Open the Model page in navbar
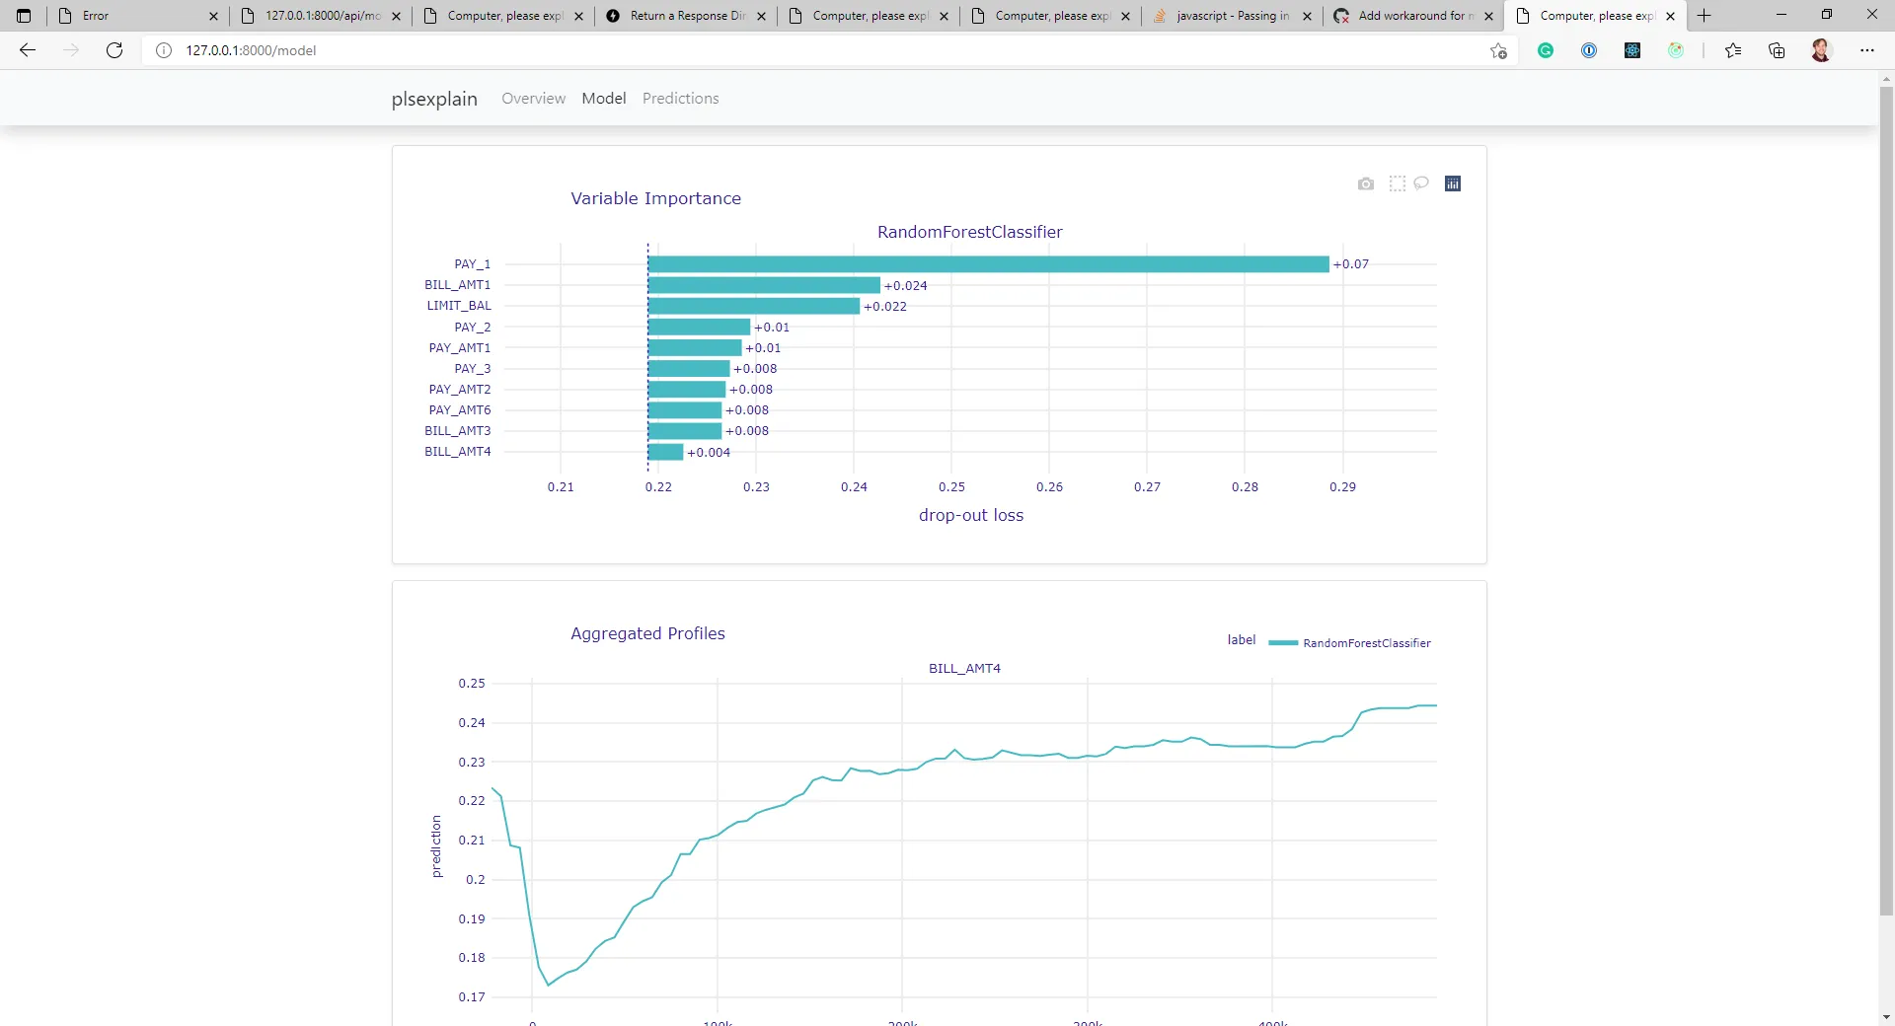 pyautogui.click(x=604, y=99)
